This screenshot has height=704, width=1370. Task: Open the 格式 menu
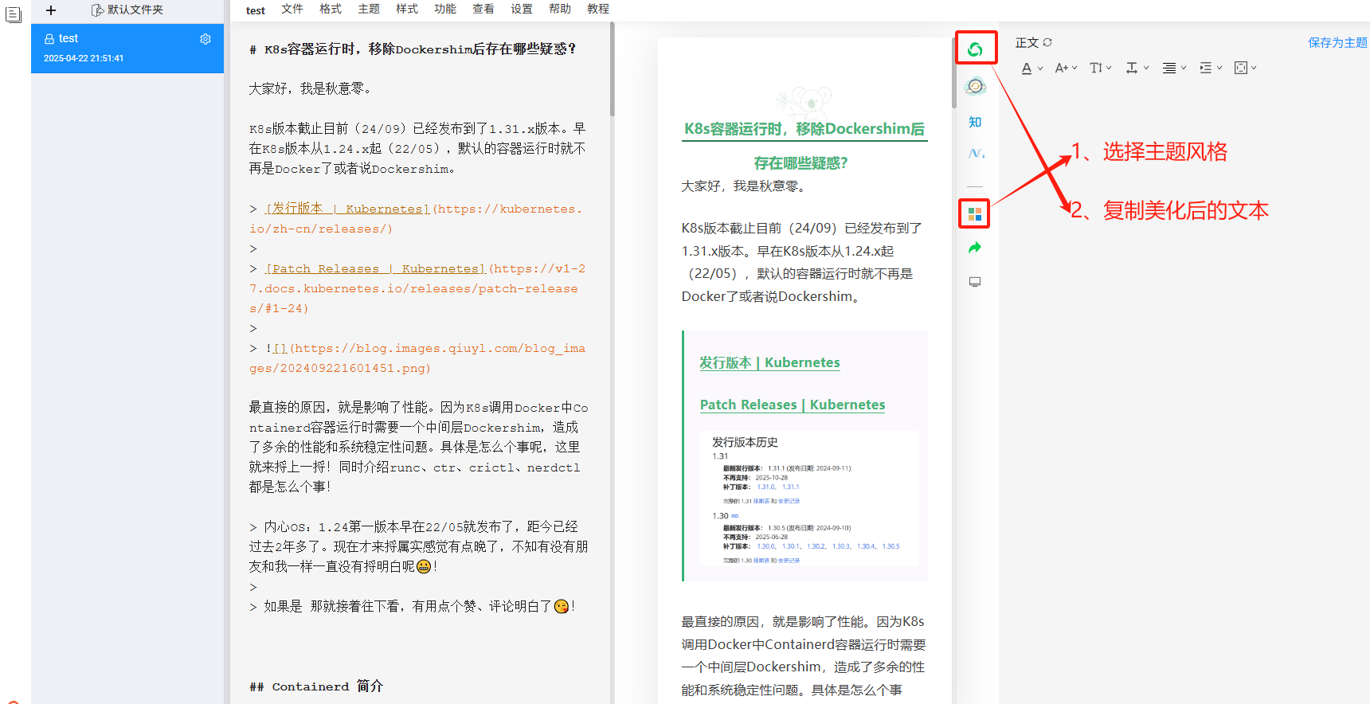click(x=331, y=9)
